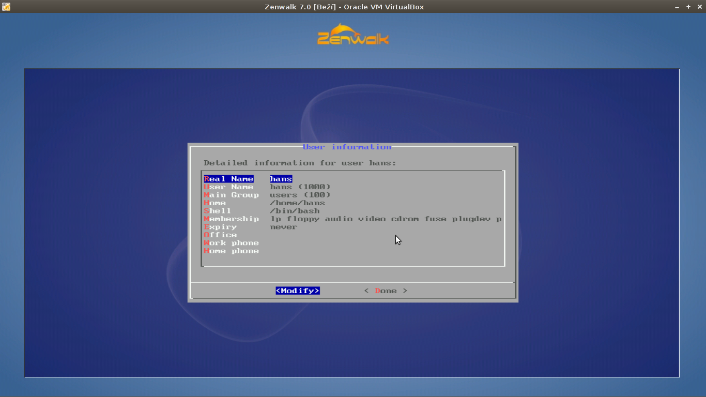Select the Home directory row label

click(x=215, y=203)
